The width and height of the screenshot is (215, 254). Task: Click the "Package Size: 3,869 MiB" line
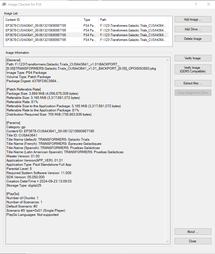(x=42, y=94)
